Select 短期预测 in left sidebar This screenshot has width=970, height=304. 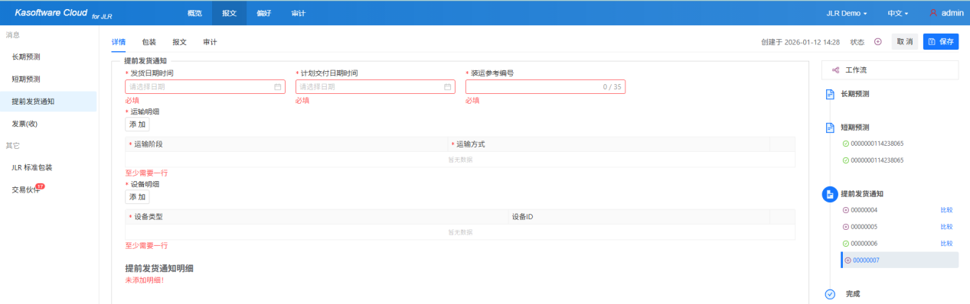click(x=48, y=79)
